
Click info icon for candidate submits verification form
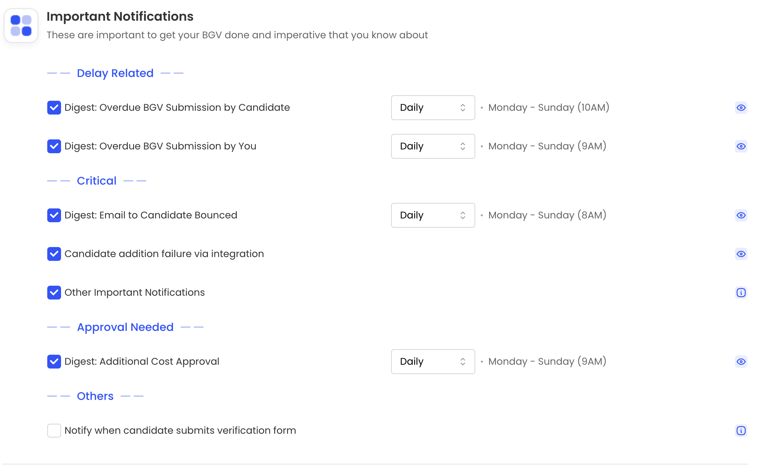point(741,431)
